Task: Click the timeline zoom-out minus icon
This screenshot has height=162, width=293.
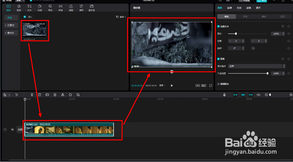Action: tap(266, 95)
